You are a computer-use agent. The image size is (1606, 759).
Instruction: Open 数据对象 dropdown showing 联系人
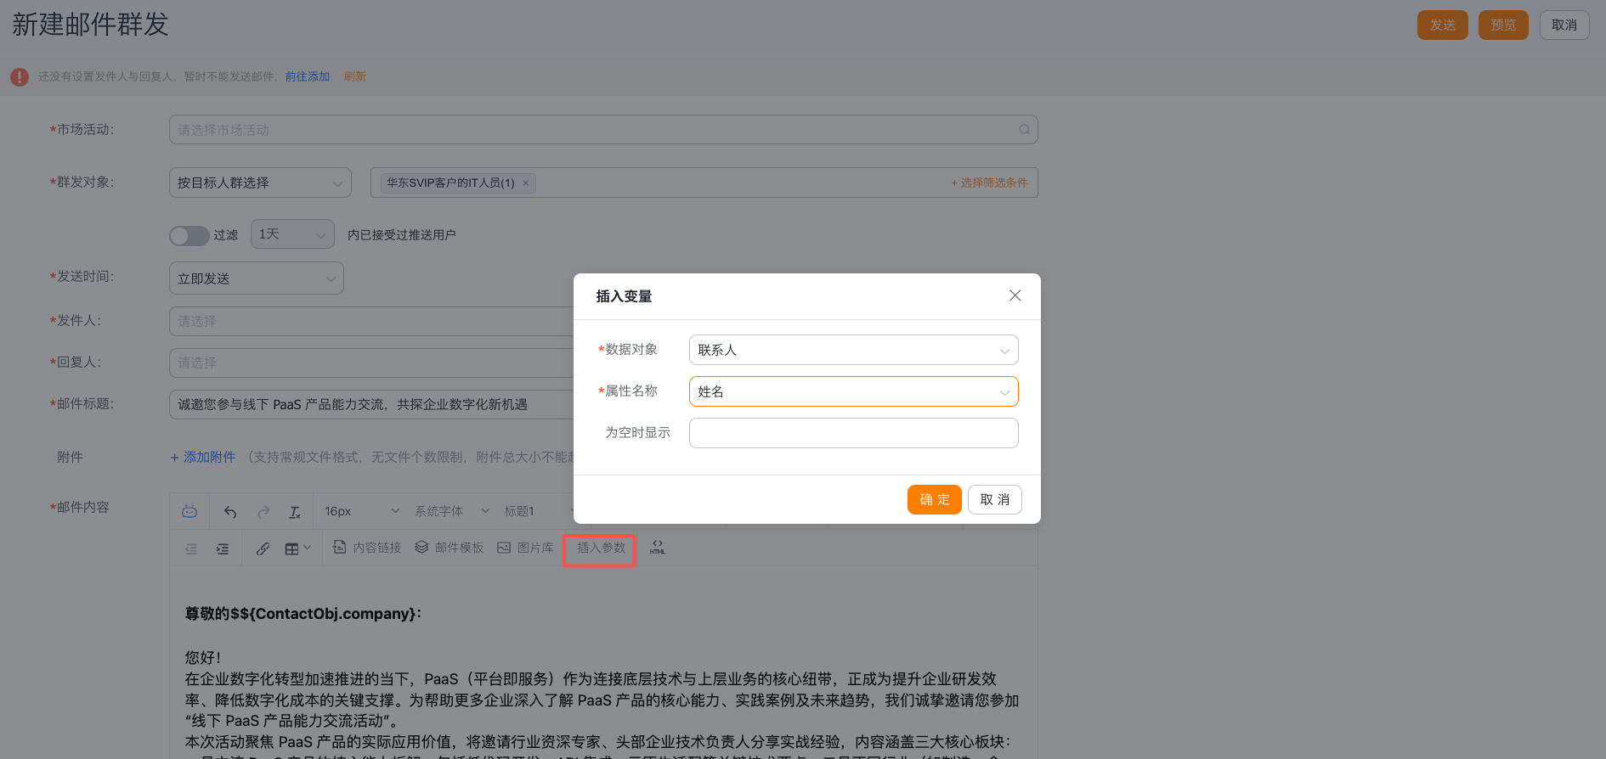853,350
